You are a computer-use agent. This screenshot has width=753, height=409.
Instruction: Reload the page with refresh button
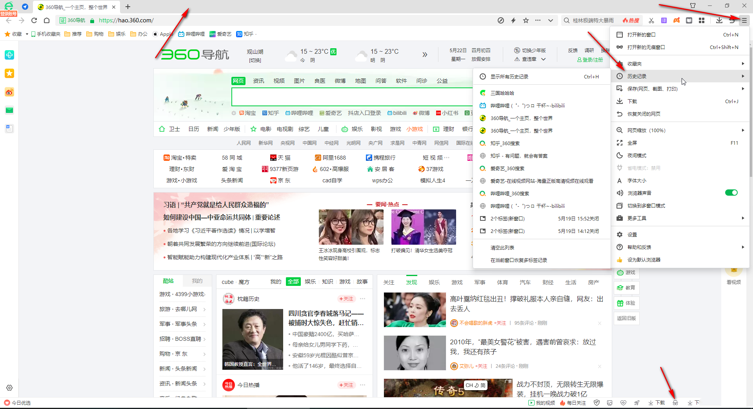(34, 20)
